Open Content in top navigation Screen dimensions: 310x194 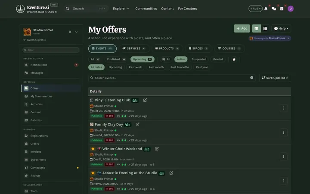(167, 9)
